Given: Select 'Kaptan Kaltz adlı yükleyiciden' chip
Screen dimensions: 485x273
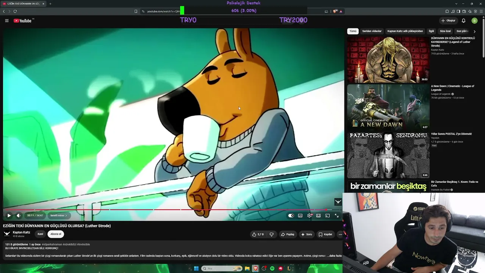Looking at the screenshot, I should tap(405, 31).
